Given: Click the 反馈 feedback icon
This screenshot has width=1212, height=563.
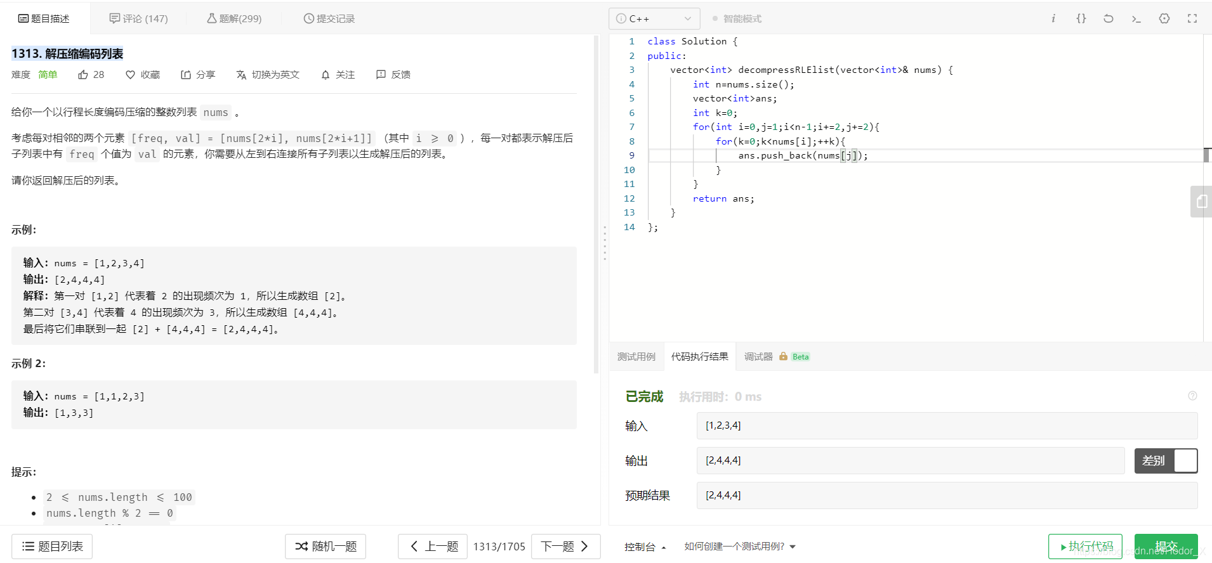Looking at the screenshot, I should [x=393, y=75].
